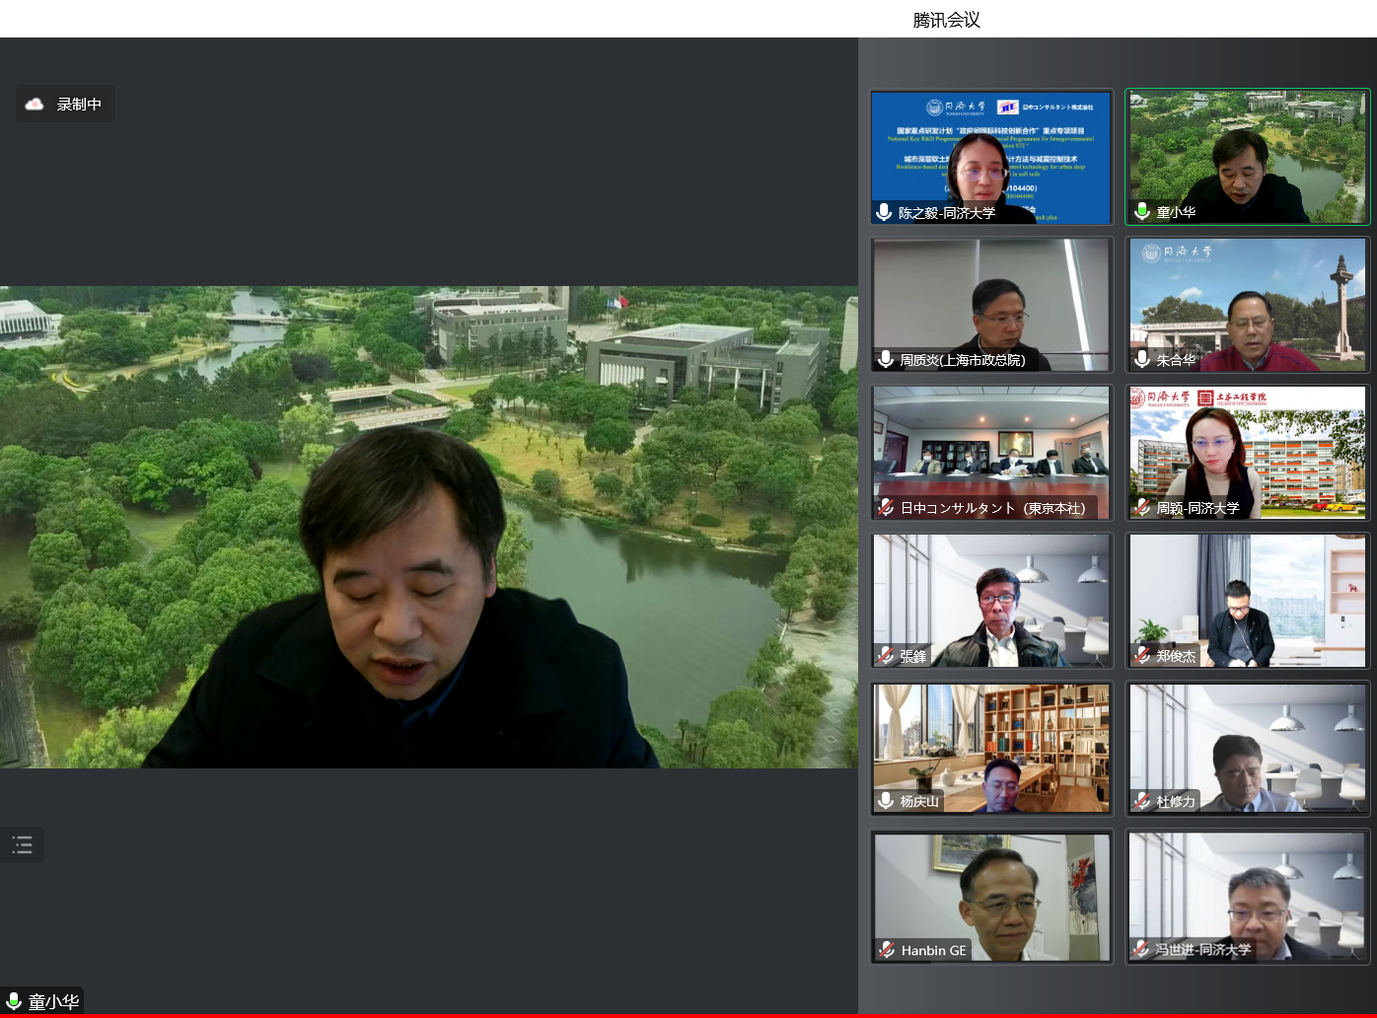
Task: Click muted mic icon on 郑俊杰 tile
Action: tap(1142, 656)
